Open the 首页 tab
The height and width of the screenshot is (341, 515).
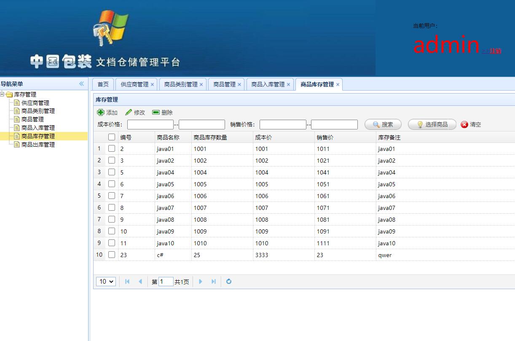click(102, 84)
